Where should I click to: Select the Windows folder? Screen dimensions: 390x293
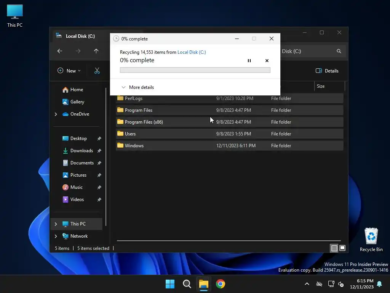(229, 145)
